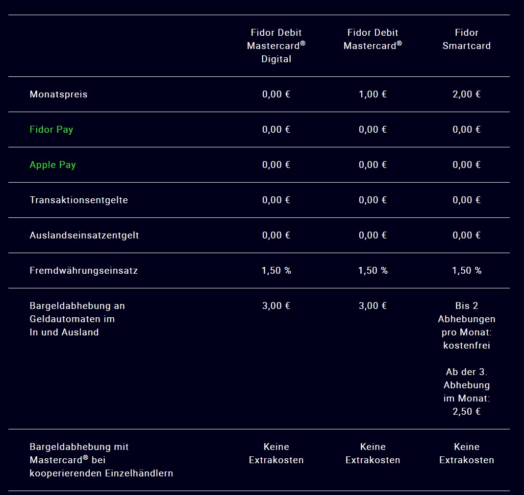Click the Fremdwährungseinsatz row label
The image size is (524, 495).
click(x=84, y=271)
